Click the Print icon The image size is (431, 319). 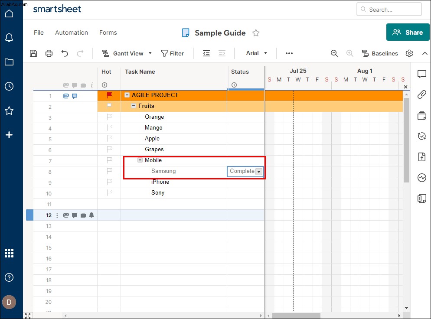click(49, 53)
